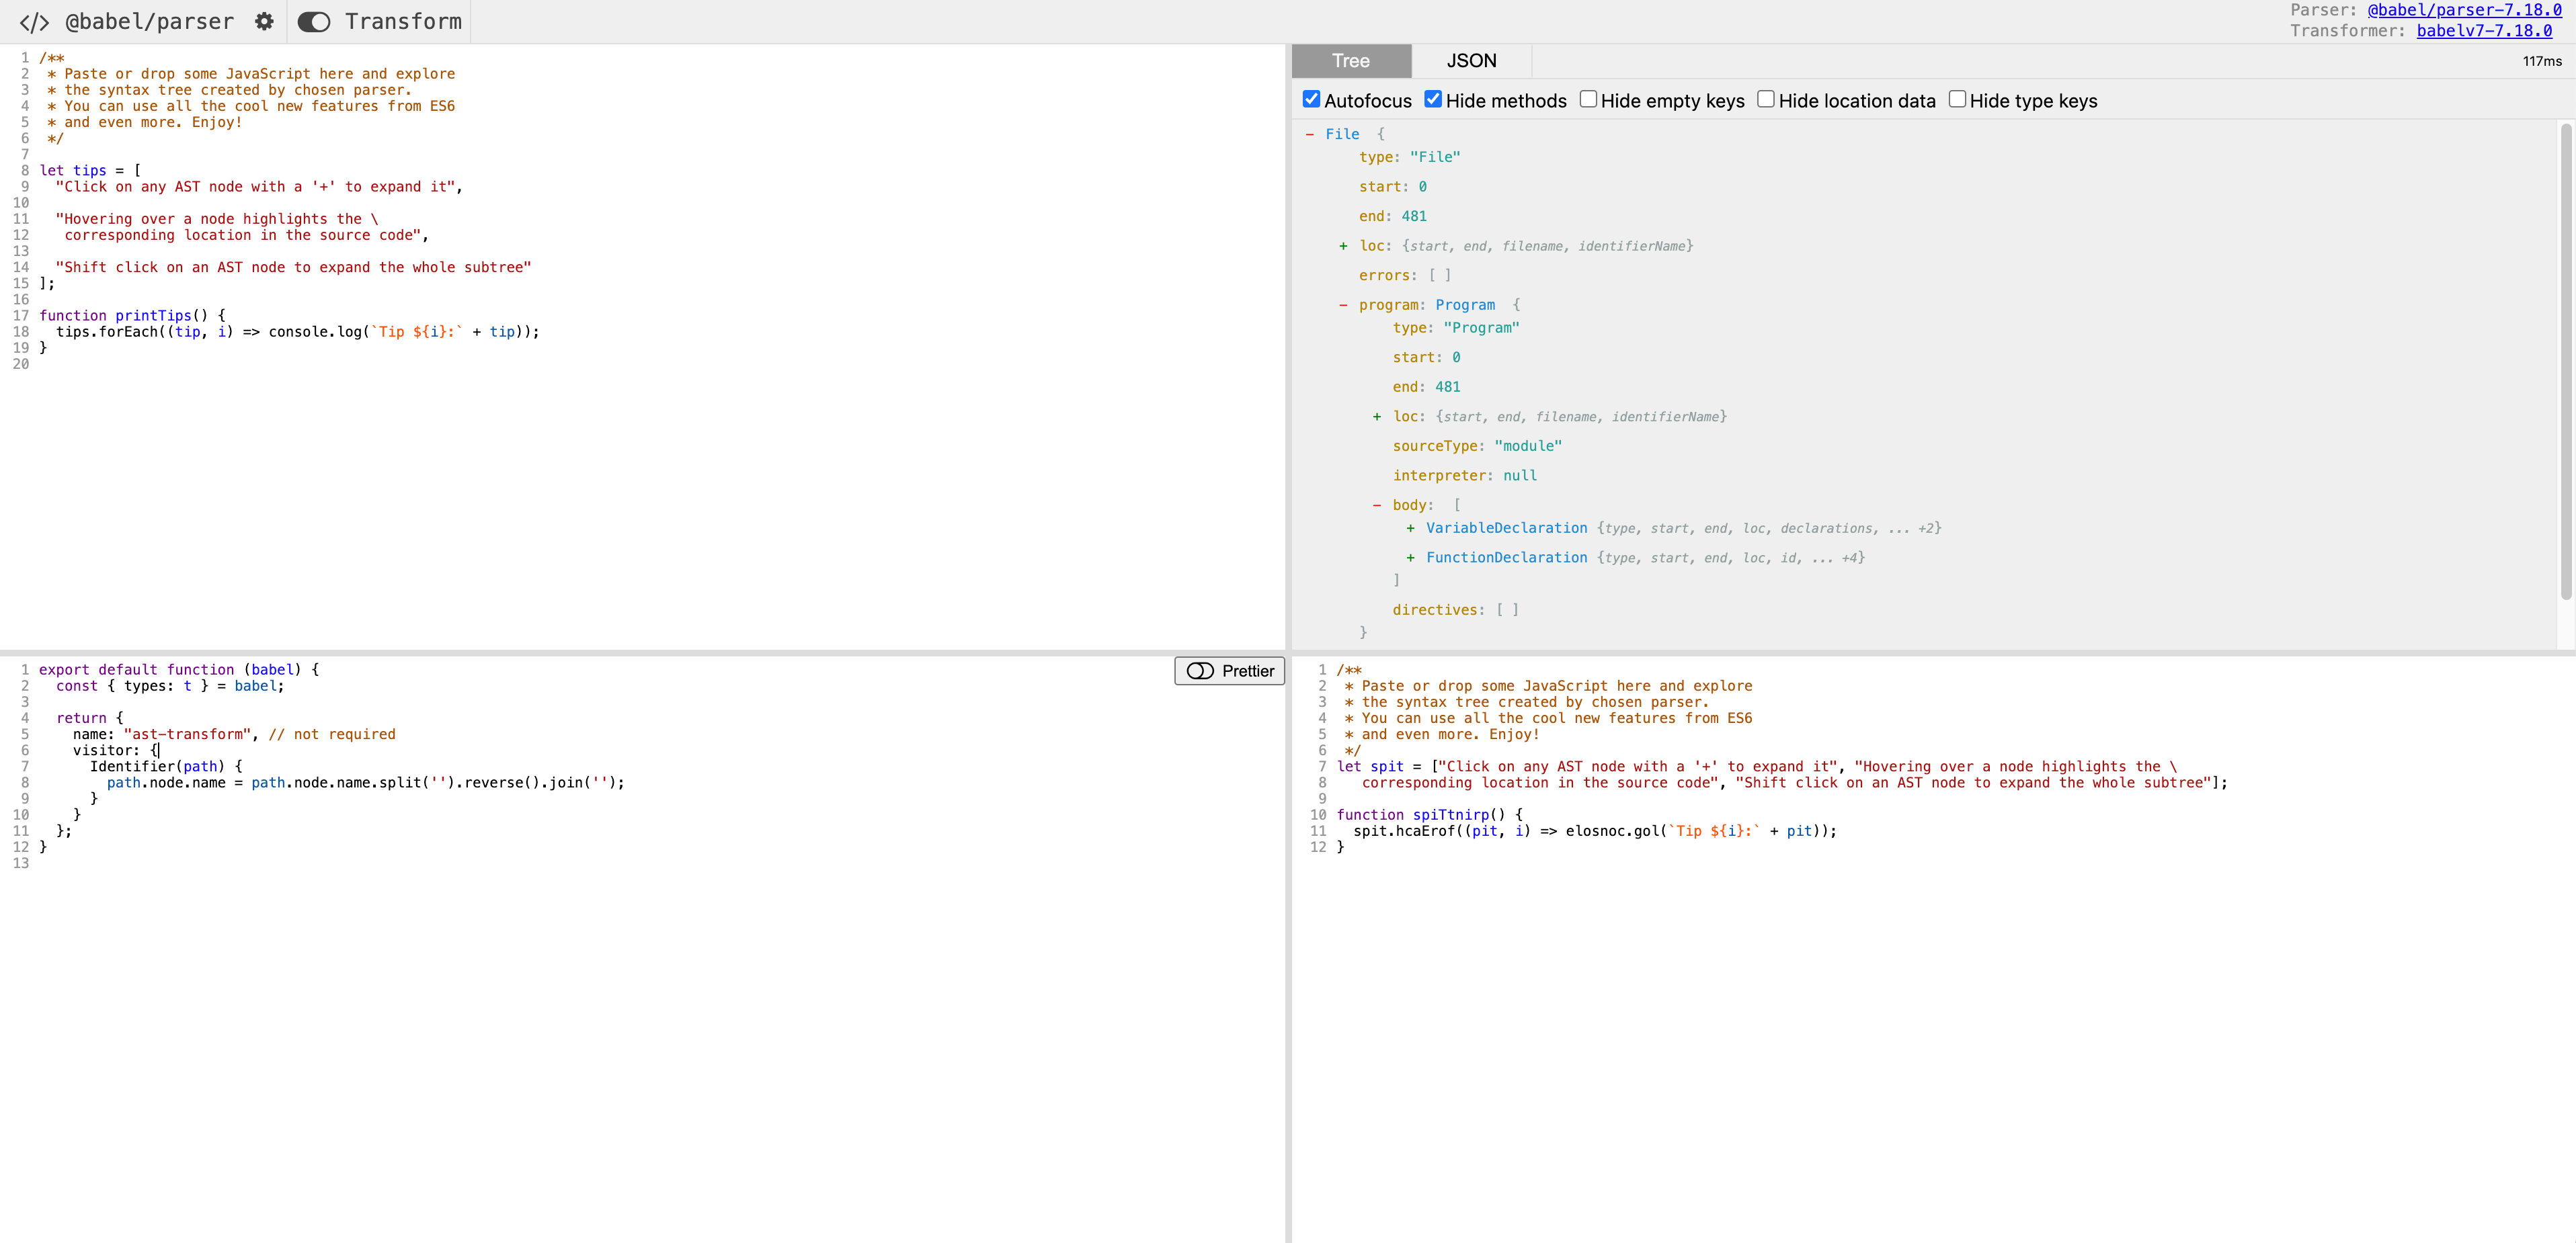Select the Tree tab
The image size is (2576, 1243).
[x=1350, y=61]
